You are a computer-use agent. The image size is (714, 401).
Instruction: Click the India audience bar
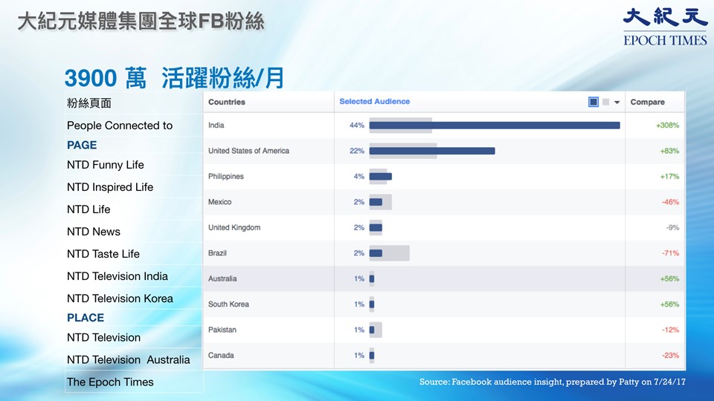click(495, 125)
